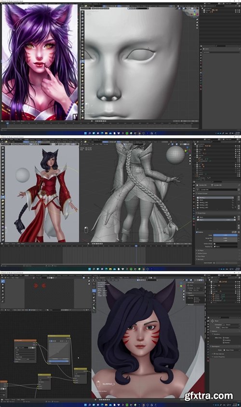Select the Cursor tool in bottom 3D viewport
The width and height of the screenshot is (241, 407).
click(94, 288)
